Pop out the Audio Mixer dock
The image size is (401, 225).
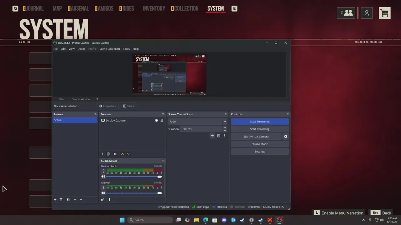[x=163, y=161]
